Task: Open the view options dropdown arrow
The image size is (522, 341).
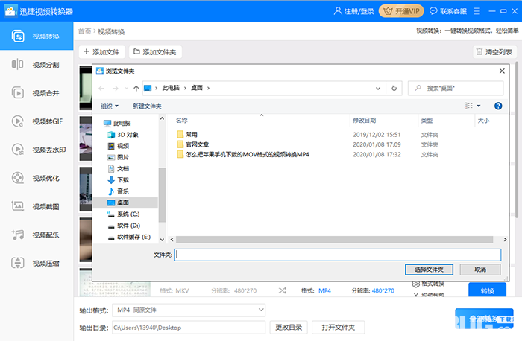Action: 479,106
